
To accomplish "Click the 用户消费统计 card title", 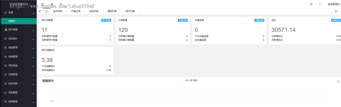I will [48, 50].
